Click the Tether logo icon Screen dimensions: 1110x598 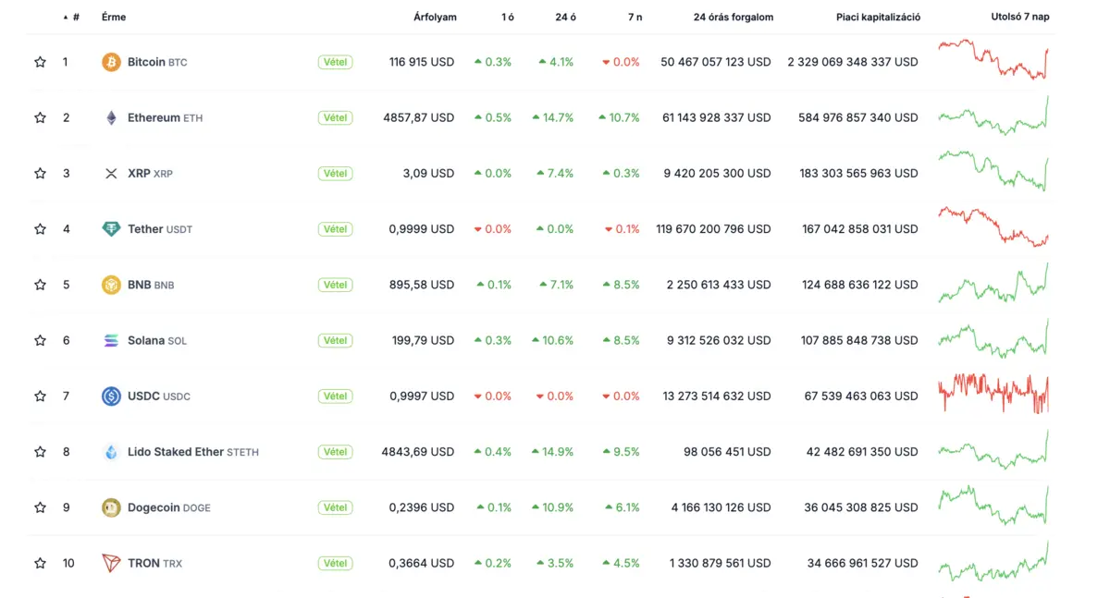coord(111,229)
